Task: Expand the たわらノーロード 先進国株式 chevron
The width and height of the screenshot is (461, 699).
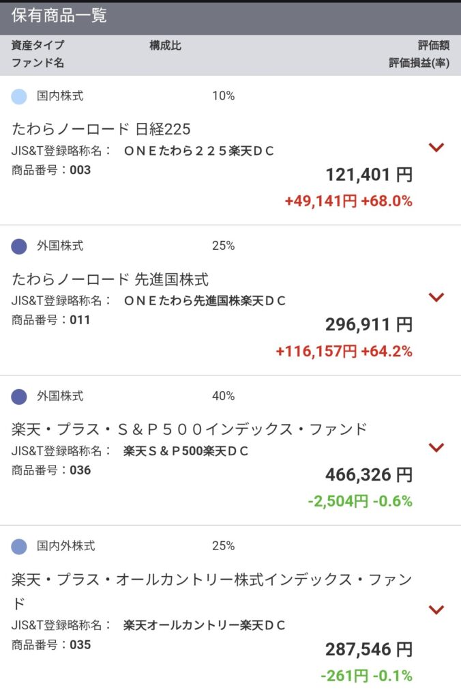Action: pos(436,297)
